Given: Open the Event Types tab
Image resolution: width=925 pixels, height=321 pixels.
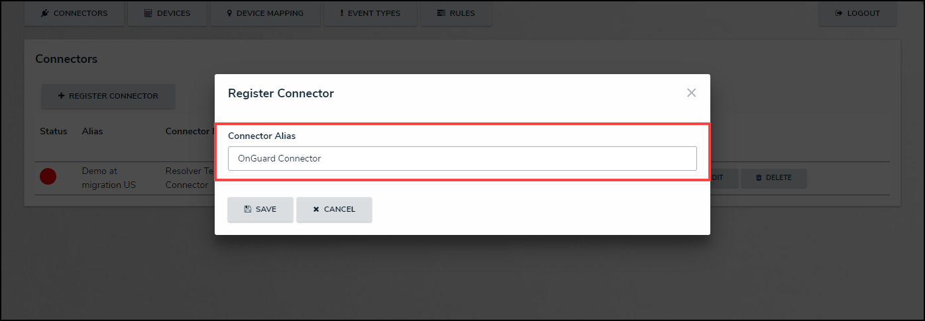Looking at the screenshot, I should pyautogui.click(x=370, y=13).
